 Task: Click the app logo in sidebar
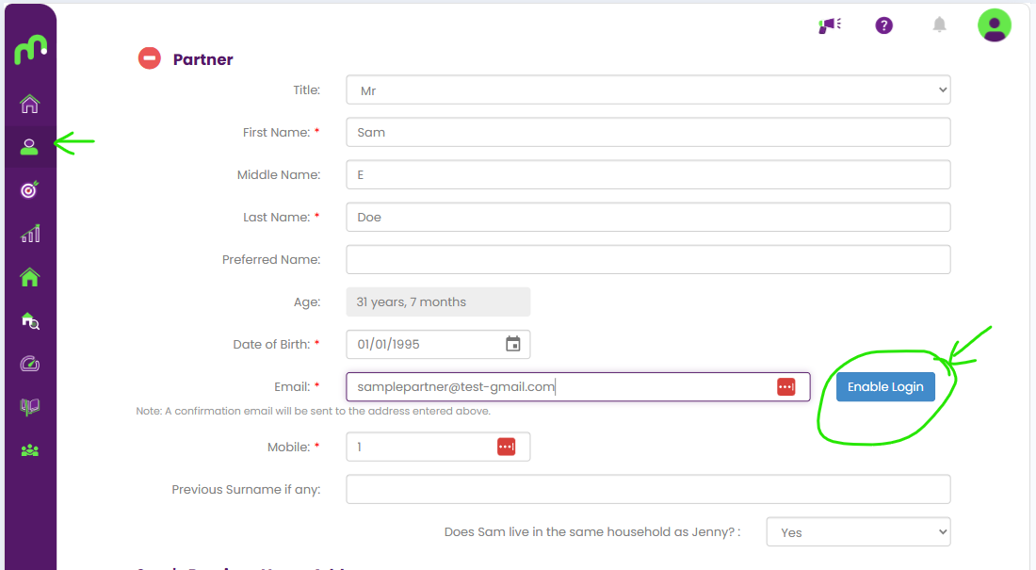point(30,50)
